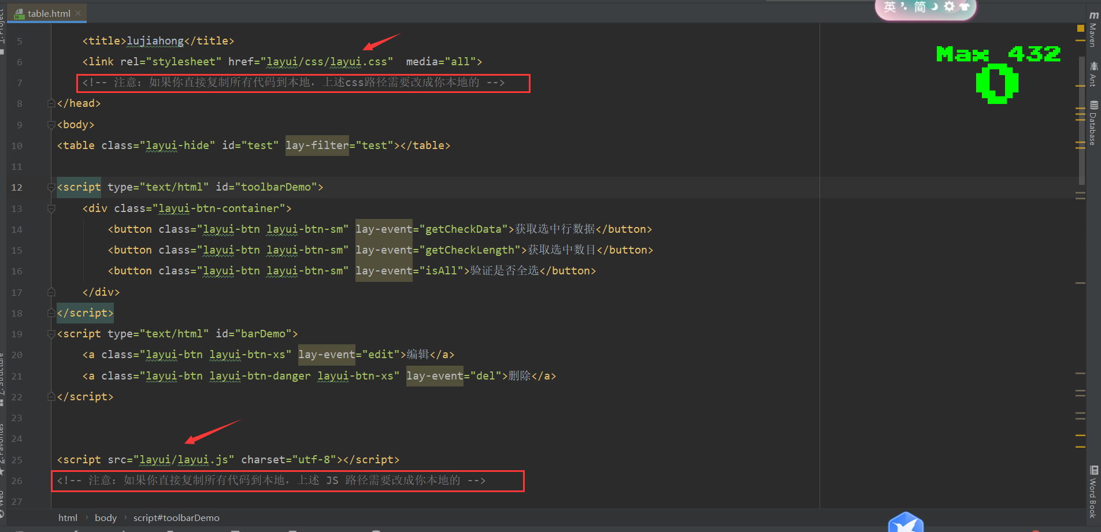
Task: Collapse the toolbarDemo script block fold
Action: point(51,187)
